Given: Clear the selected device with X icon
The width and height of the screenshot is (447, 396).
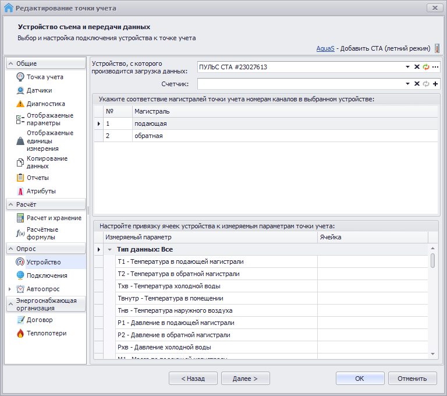Looking at the screenshot, I should pyautogui.click(x=417, y=67).
